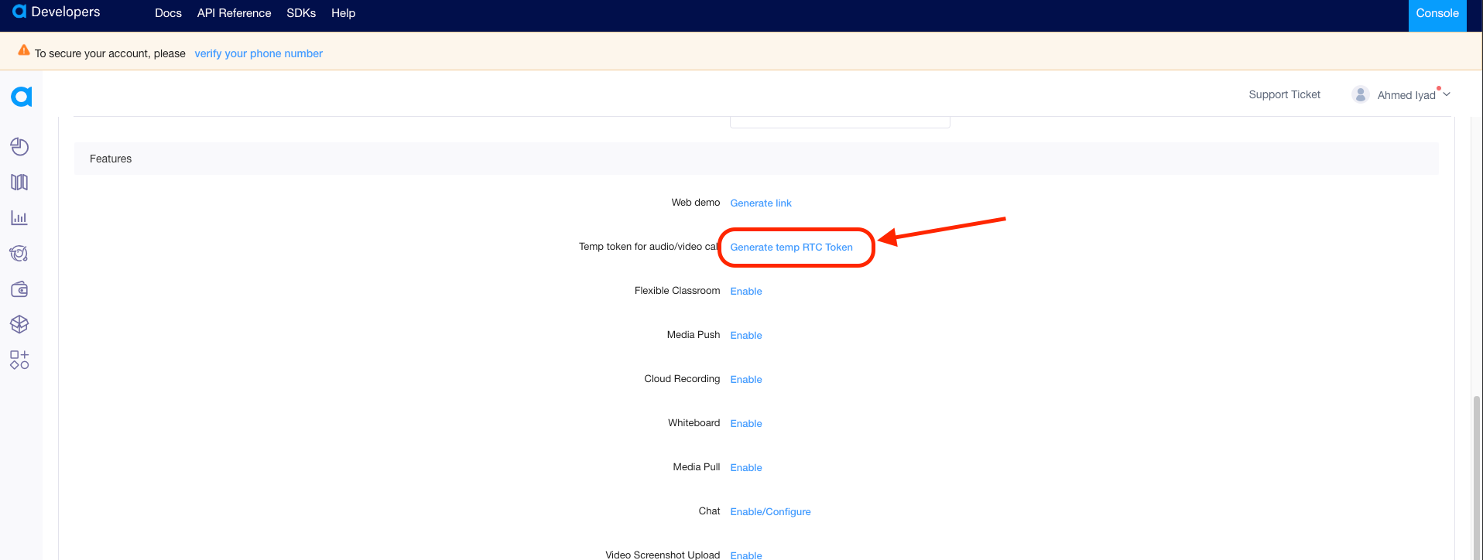
Task: Open the analytics radar sidebar icon
Action: tap(19, 253)
